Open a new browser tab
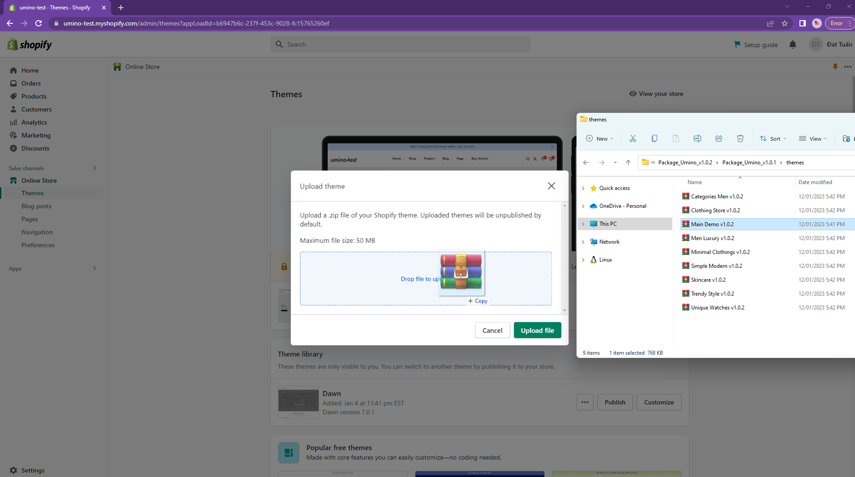855x477 pixels. 120,8
